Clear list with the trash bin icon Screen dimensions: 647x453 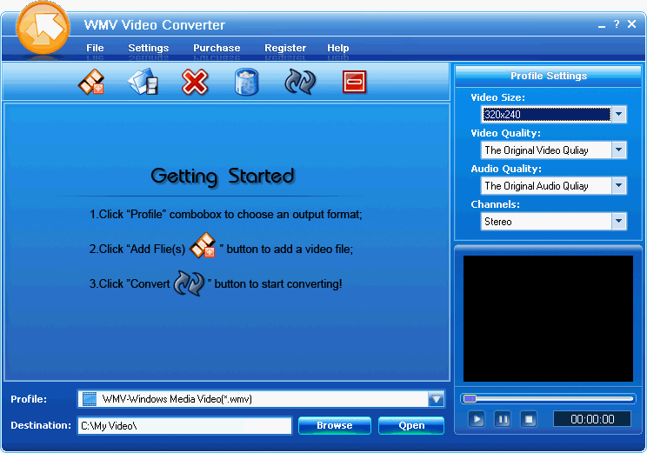(247, 82)
